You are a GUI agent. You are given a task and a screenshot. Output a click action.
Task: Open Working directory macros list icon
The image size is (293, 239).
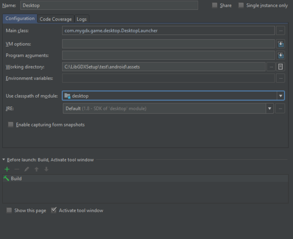pos(280,67)
